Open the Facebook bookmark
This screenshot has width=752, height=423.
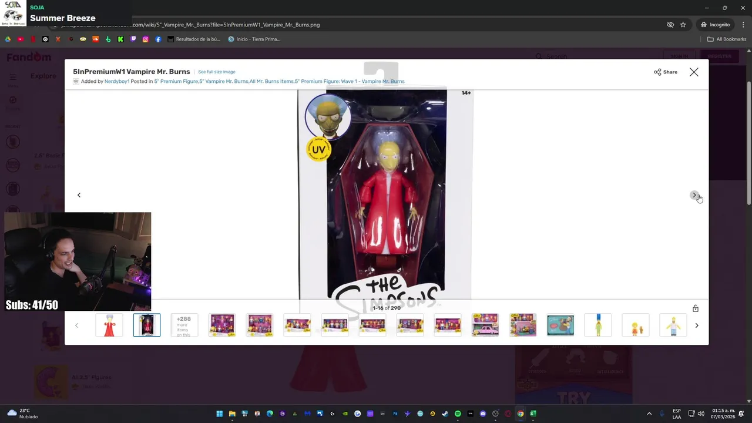pos(158,39)
